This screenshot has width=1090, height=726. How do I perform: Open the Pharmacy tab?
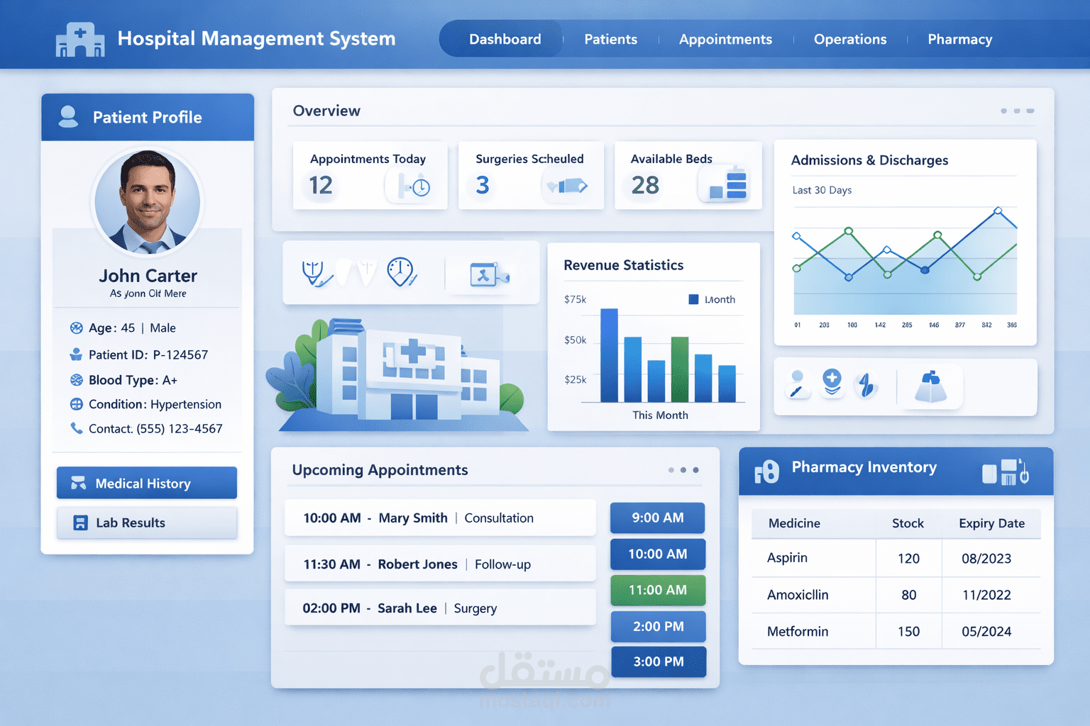959,40
